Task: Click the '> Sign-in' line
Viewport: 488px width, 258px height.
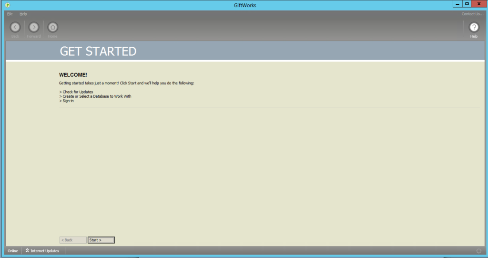Action: pyautogui.click(x=67, y=101)
